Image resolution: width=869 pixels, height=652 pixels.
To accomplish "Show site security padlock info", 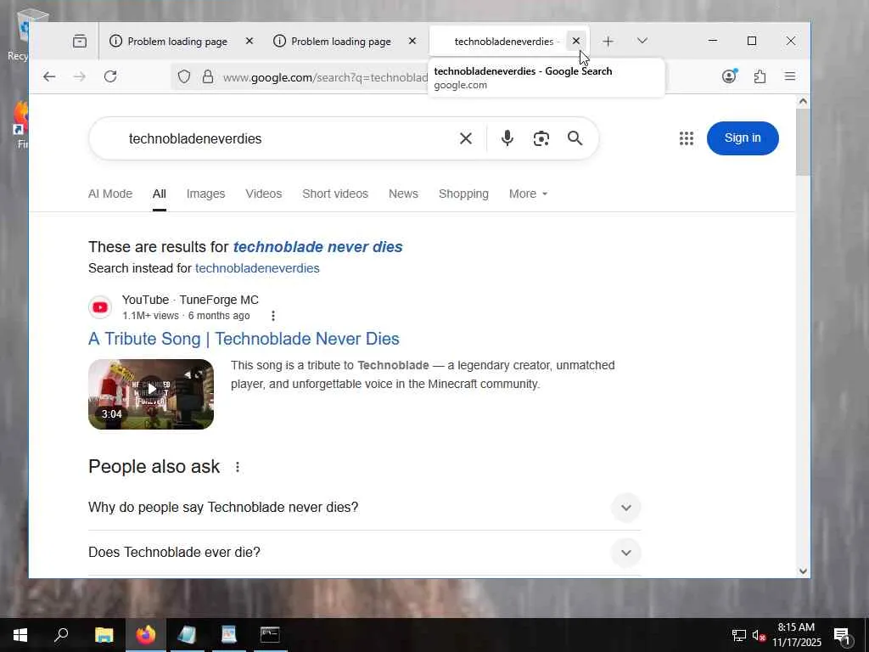I will [208, 76].
